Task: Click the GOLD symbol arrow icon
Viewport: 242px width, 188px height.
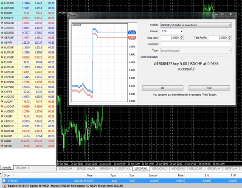Action: [2, 141]
